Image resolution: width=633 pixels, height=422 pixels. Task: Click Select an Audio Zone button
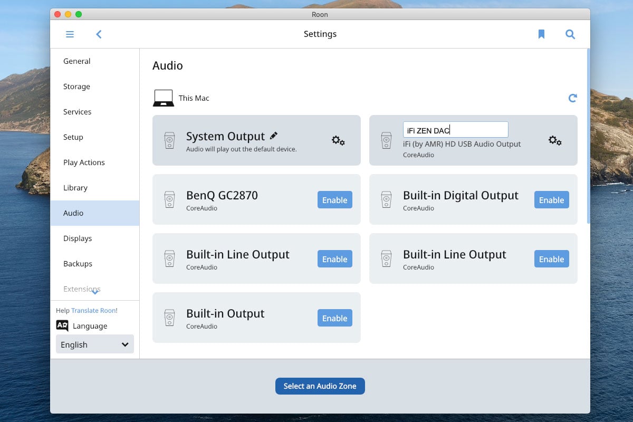(x=320, y=386)
